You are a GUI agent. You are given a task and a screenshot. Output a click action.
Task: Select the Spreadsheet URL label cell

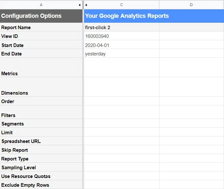click(x=41, y=141)
